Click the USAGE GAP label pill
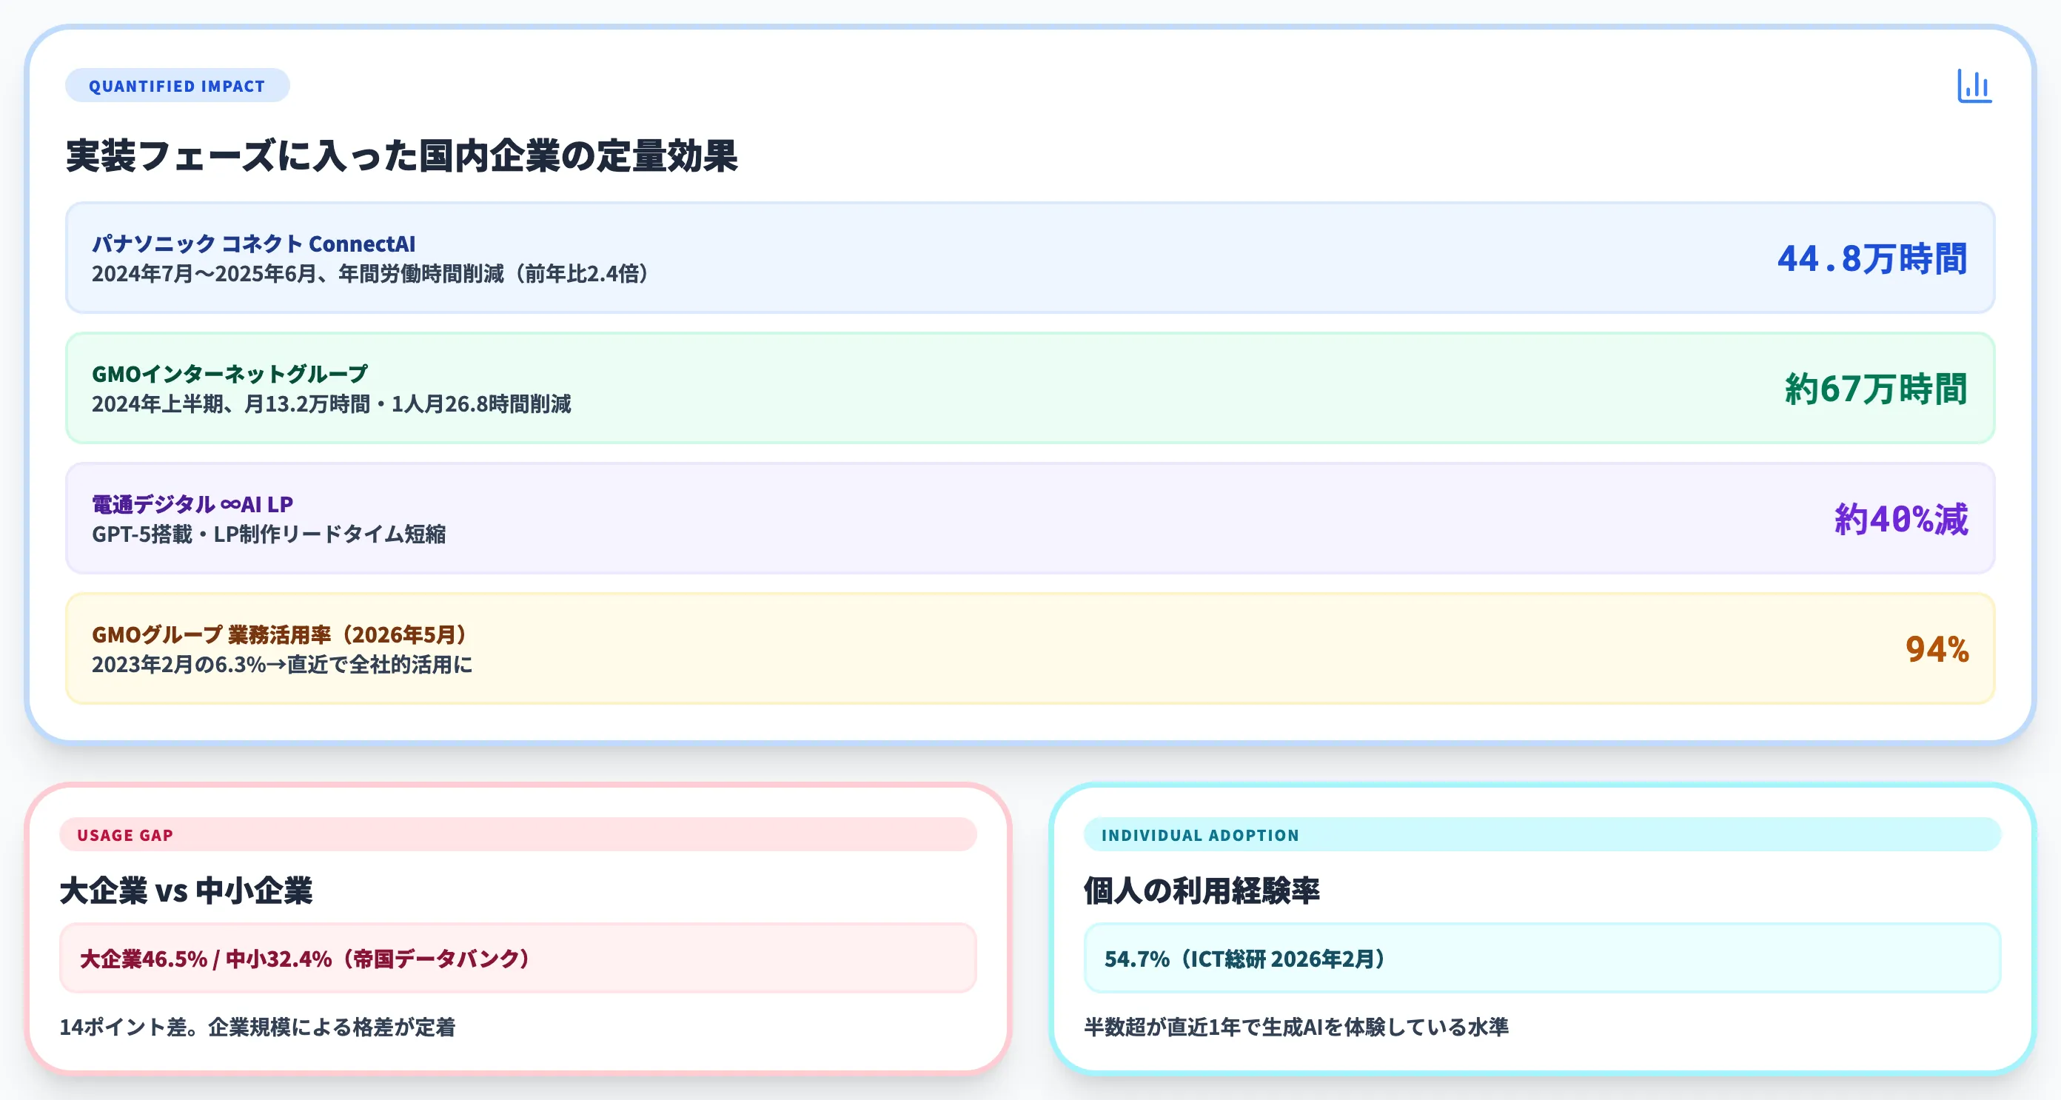Image resolution: width=2061 pixels, height=1100 pixels. pyautogui.click(x=517, y=834)
